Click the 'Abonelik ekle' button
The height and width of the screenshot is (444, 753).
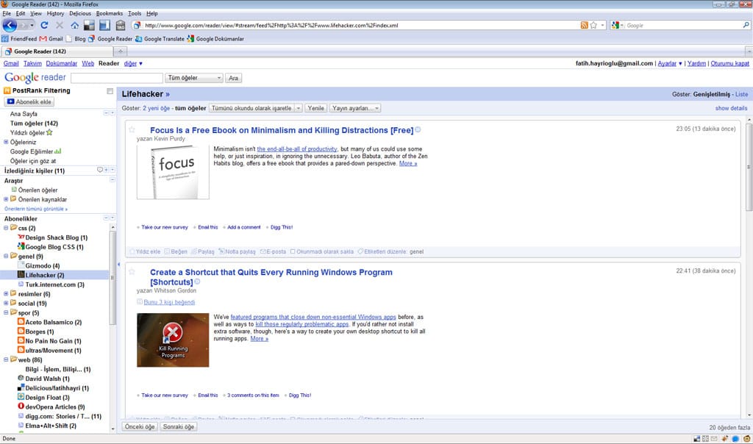point(29,101)
